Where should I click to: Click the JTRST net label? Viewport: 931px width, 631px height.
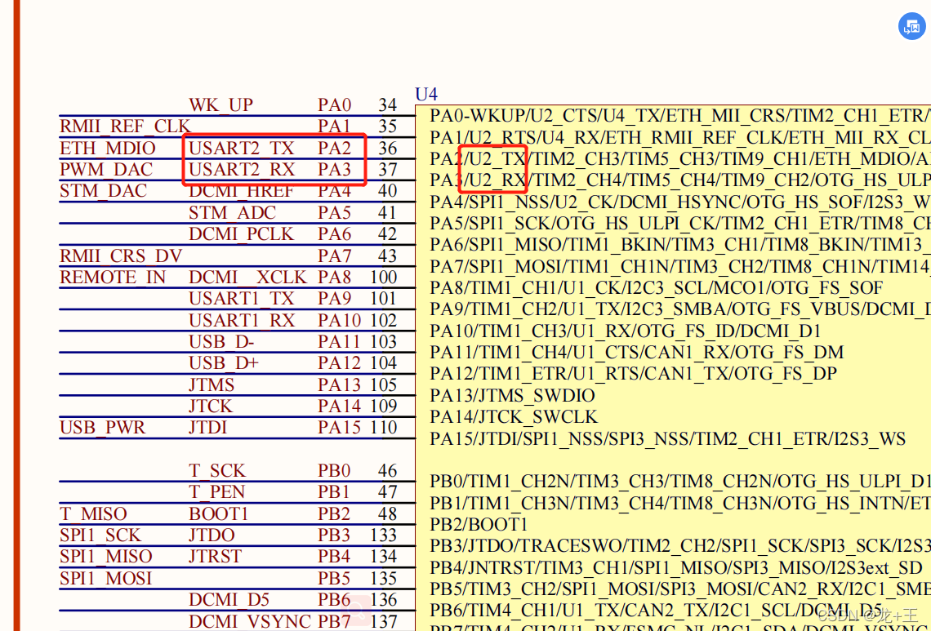pyautogui.click(x=215, y=556)
